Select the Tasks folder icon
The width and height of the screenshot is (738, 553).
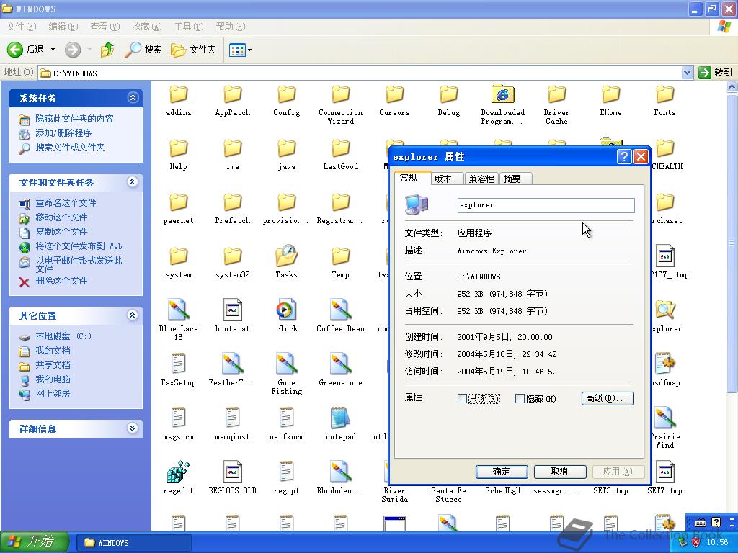pyautogui.click(x=286, y=256)
